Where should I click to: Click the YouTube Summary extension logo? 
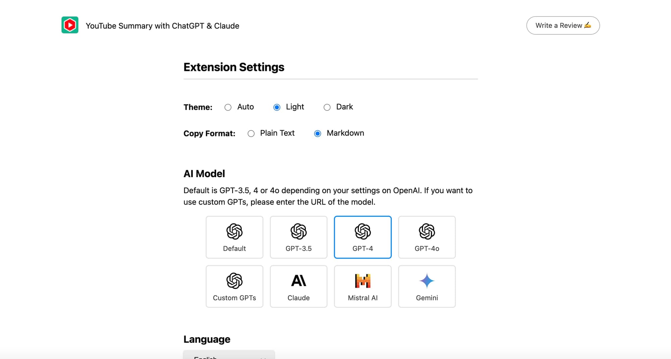[x=70, y=25]
